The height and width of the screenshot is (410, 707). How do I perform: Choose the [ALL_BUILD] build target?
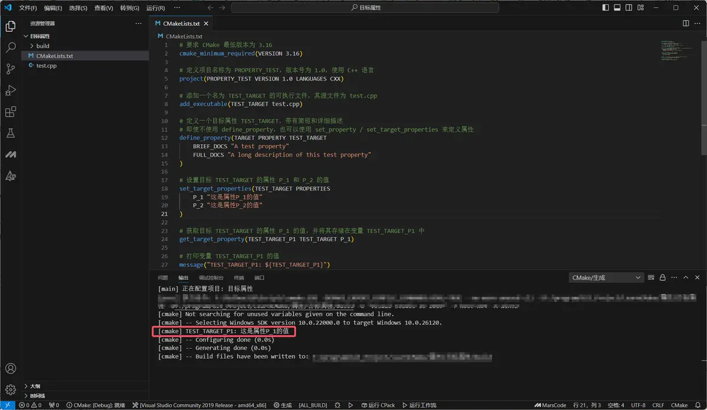(313, 405)
